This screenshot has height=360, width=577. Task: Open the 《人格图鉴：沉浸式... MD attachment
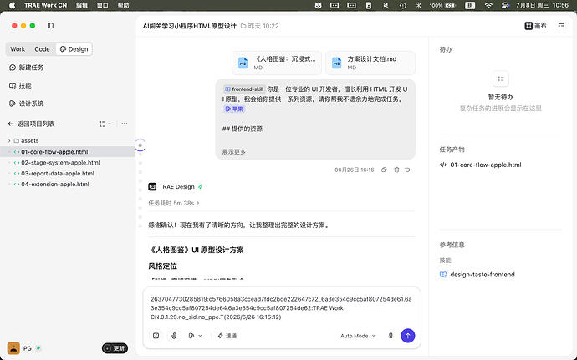pyautogui.click(x=277, y=63)
